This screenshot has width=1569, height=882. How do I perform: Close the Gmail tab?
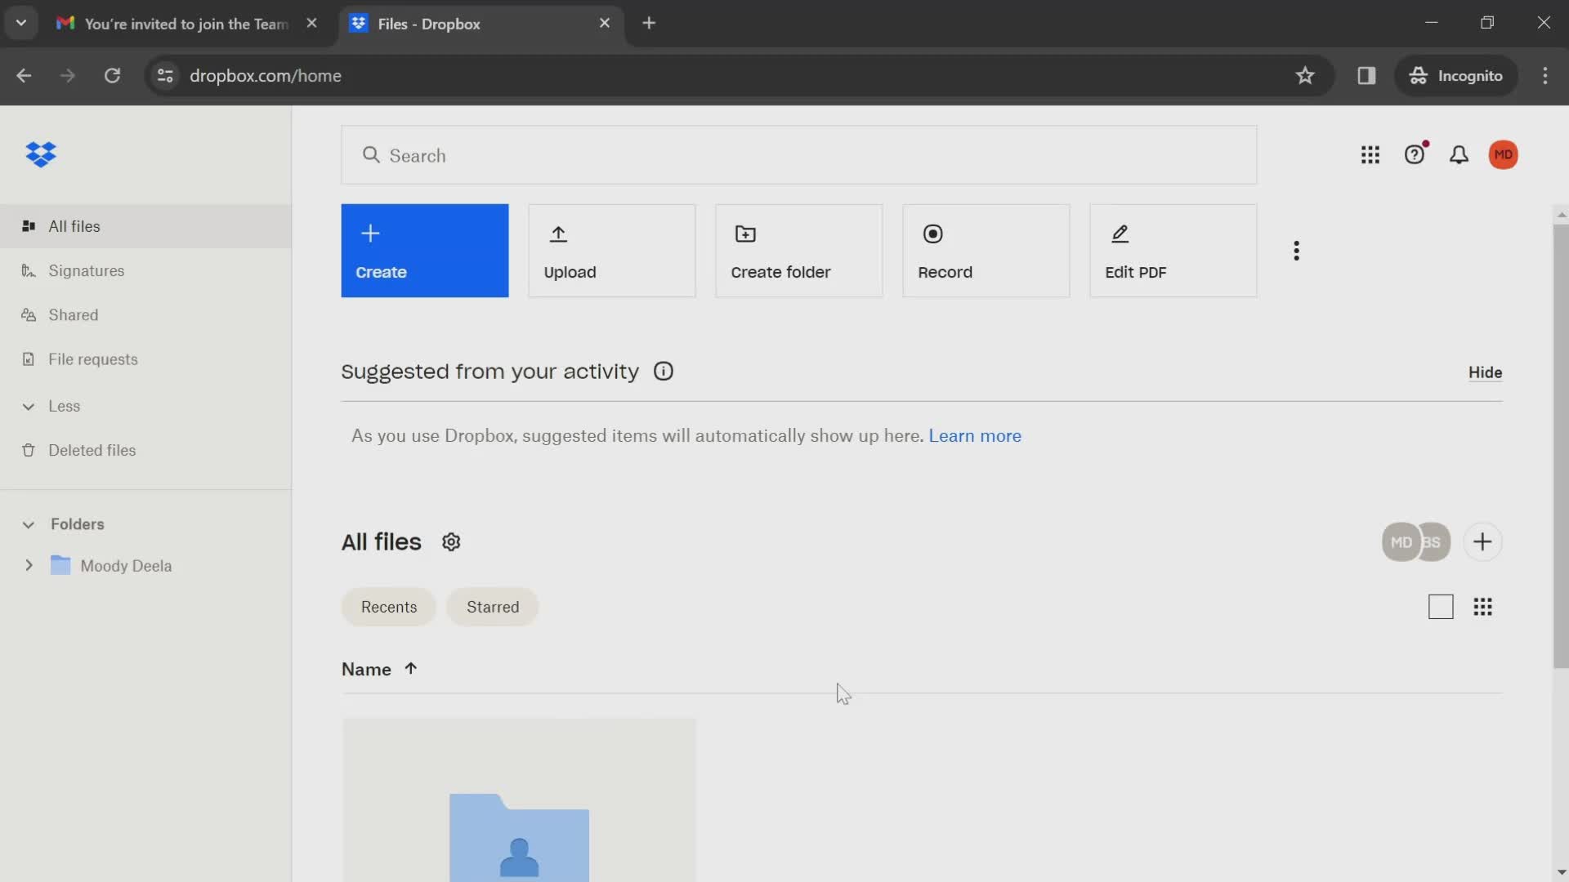pos(311,24)
